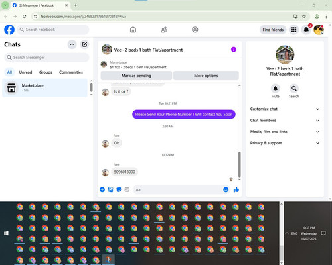Toggle conversation information purple icon

point(234,50)
